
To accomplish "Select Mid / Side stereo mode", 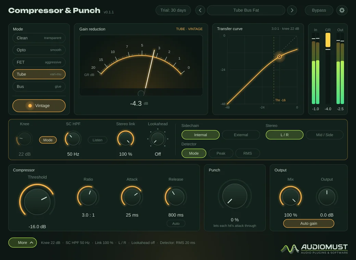I will click(325, 135).
